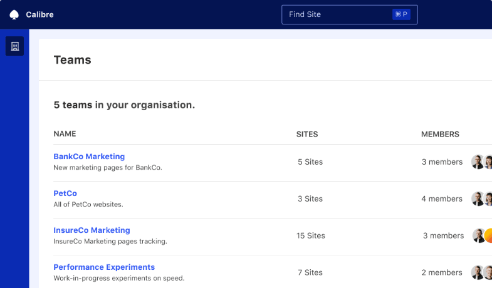Viewport: 492px width, 288px height.
Task: Focus the Find Site search field
Action: pyautogui.click(x=338, y=14)
